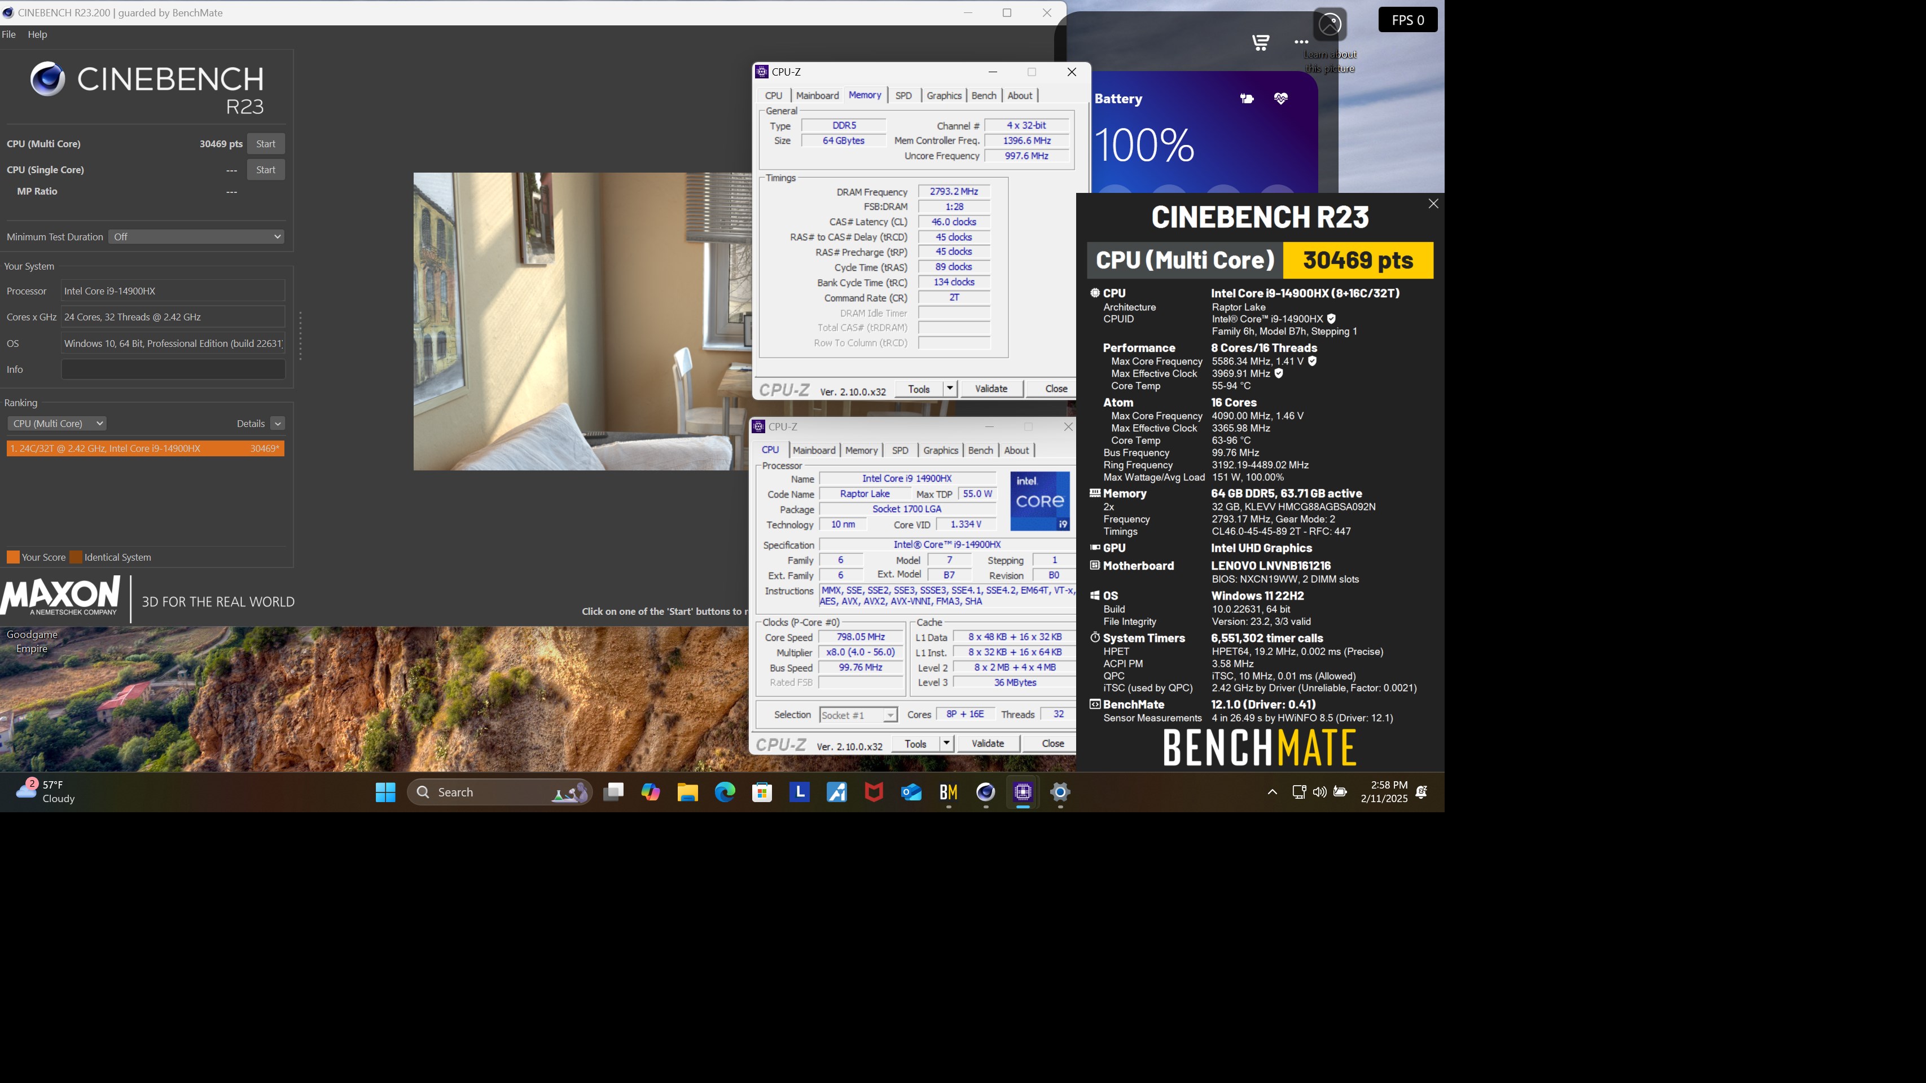Click the FPS 0 overlay counter

click(x=1408, y=20)
